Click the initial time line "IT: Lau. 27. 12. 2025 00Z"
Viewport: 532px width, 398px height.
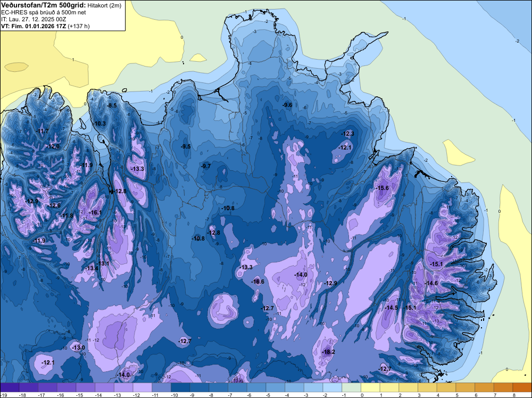34,19
